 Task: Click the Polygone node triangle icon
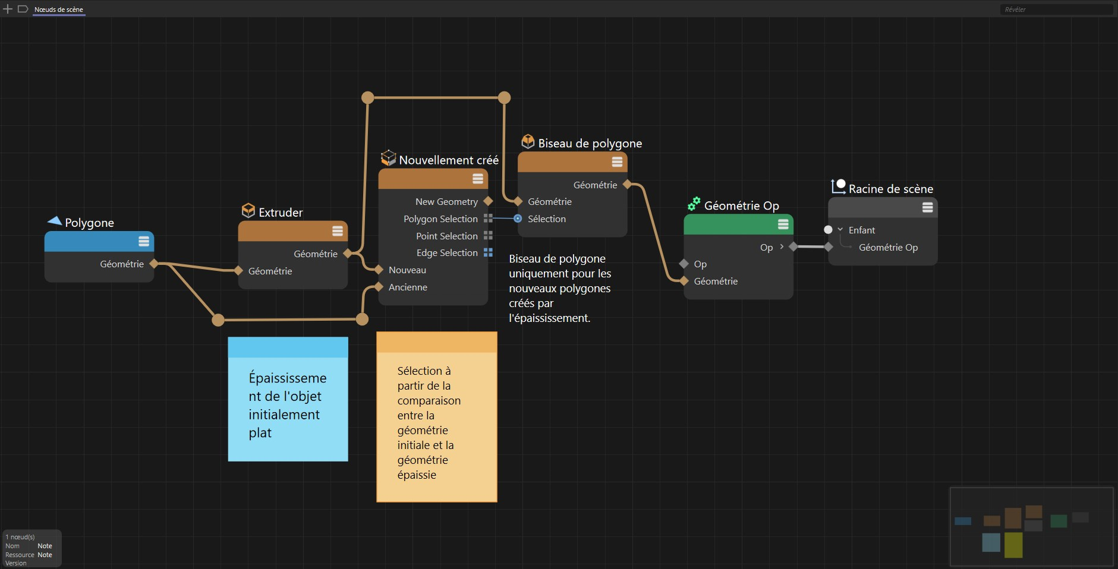click(x=55, y=221)
